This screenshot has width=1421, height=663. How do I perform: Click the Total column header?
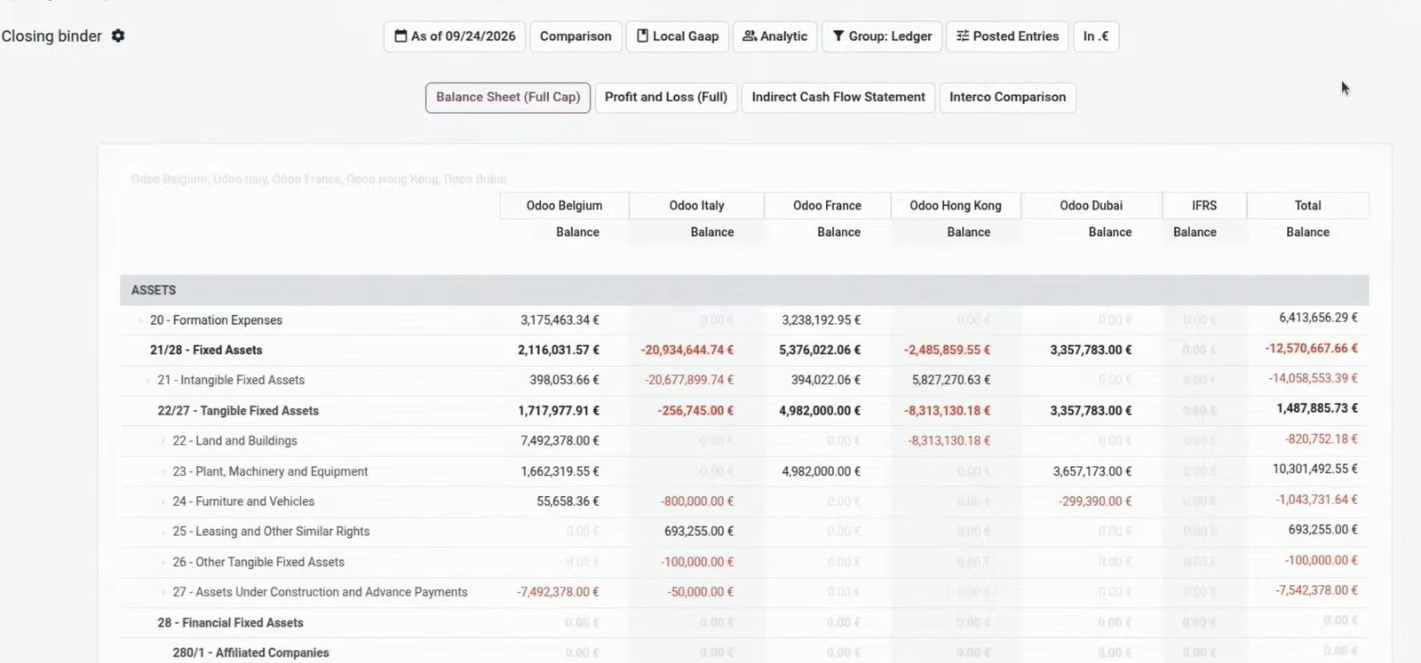[x=1307, y=206]
